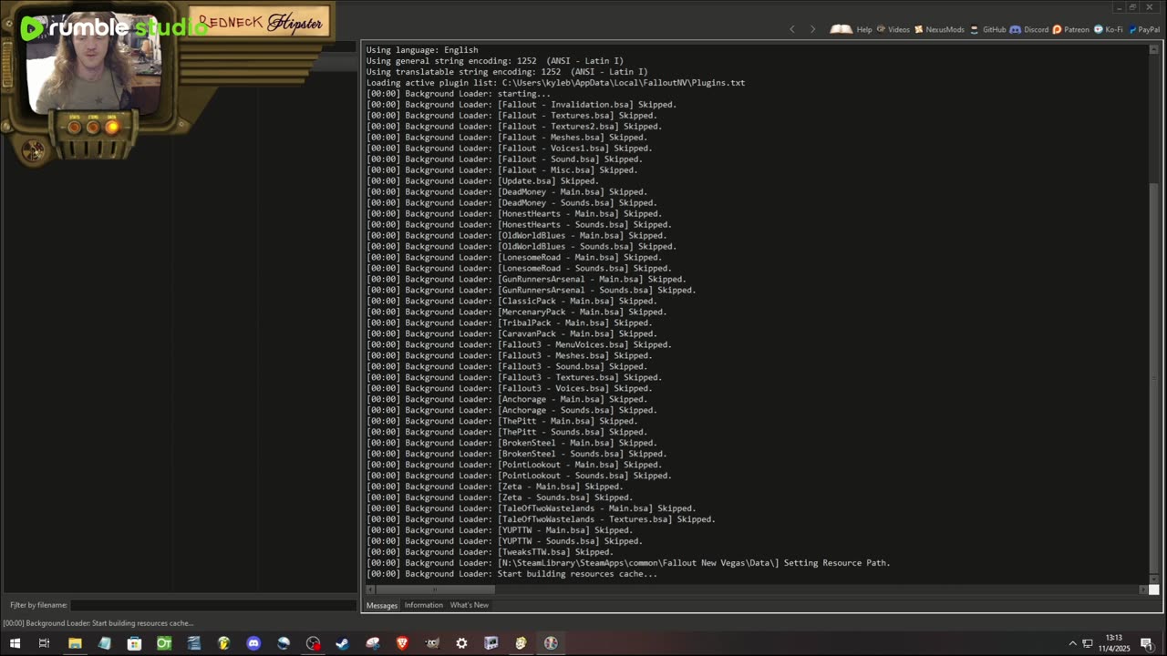Open the clock showing 13:13
Image resolution: width=1167 pixels, height=656 pixels.
tap(1113, 643)
